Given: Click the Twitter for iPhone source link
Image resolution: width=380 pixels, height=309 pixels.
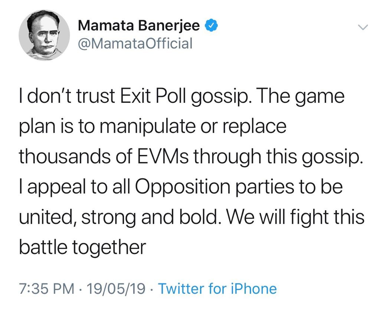Looking at the screenshot, I should pos(217,289).
